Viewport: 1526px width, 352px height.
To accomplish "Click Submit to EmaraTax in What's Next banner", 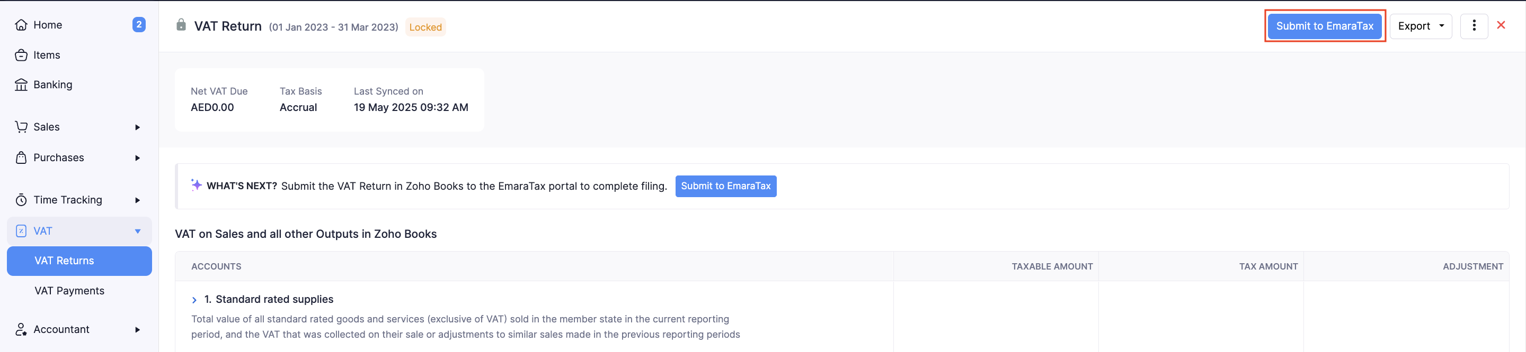I will pyautogui.click(x=726, y=186).
